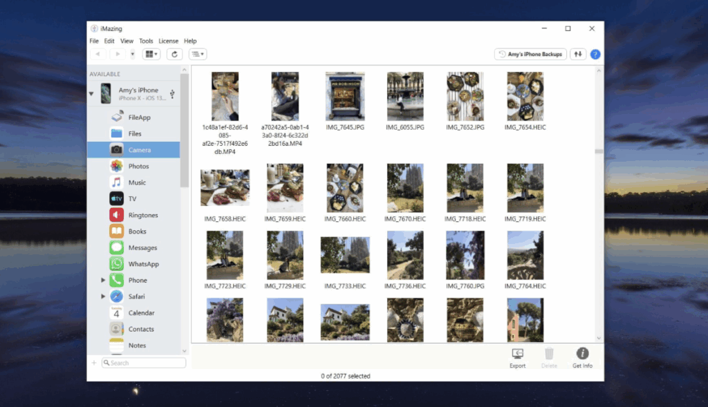
Task: Open the WhatsApp section icon
Action: pyautogui.click(x=116, y=263)
